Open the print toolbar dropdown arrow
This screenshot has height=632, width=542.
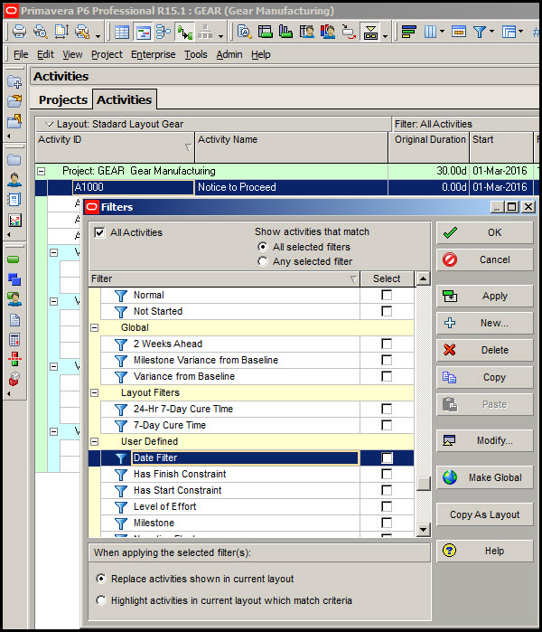tap(98, 36)
